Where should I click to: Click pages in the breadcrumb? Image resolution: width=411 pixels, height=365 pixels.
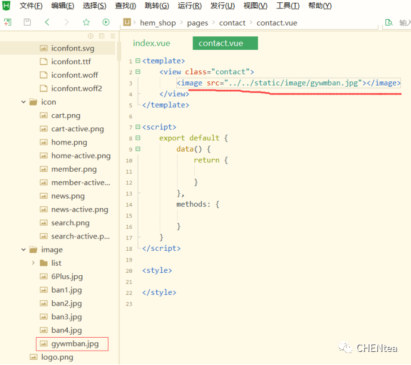197,23
